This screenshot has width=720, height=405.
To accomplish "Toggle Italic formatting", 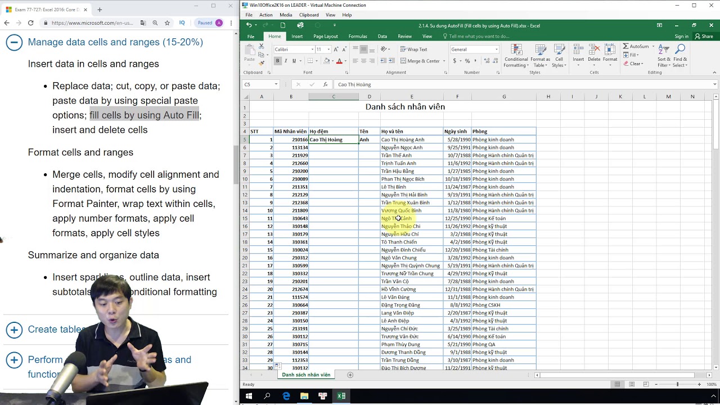I will coord(285,61).
